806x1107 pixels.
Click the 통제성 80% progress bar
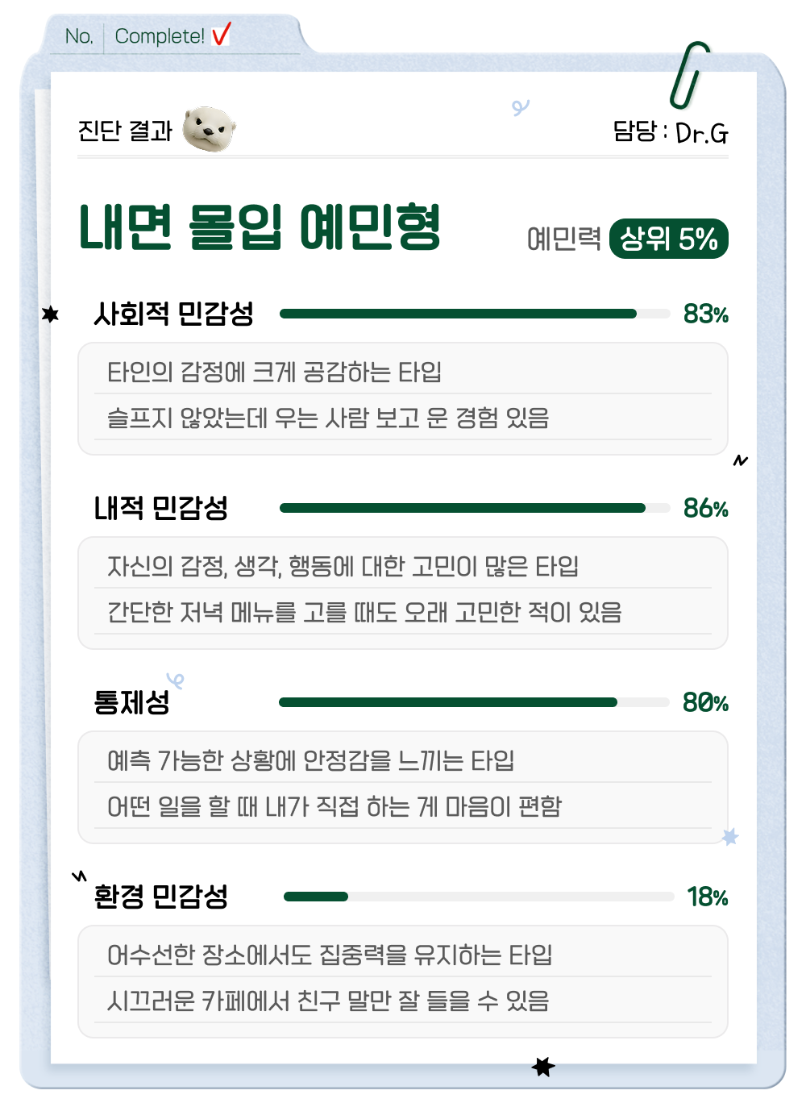tap(475, 702)
